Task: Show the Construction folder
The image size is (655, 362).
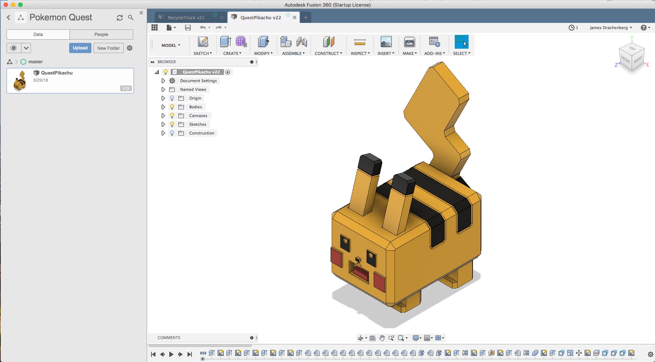Action: pos(172,133)
